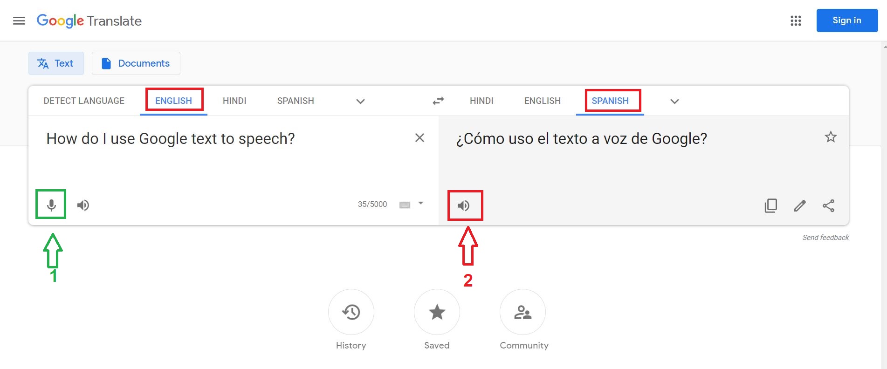Save translation with star toggle

[x=831, y=137]
